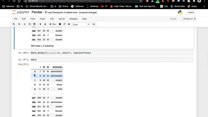The width and height of the screenshot is (208, 117).
Task: Open the browser profile avatar
Action: tap(199, 1)
